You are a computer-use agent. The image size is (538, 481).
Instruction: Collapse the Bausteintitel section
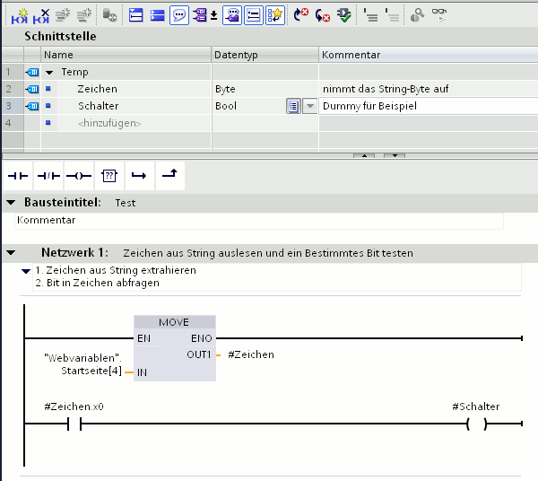pyautogui.click(x=11, y=203)
